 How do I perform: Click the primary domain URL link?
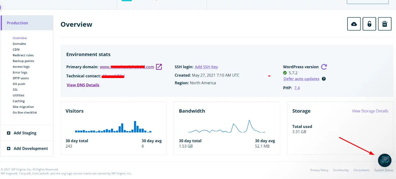pos(127,67)
